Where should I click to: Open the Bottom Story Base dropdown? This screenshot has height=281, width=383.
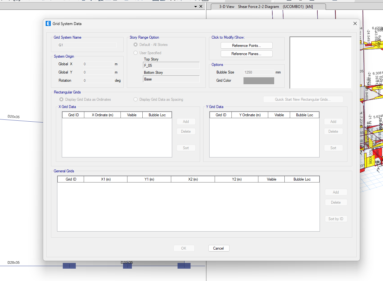click(171, 79)
